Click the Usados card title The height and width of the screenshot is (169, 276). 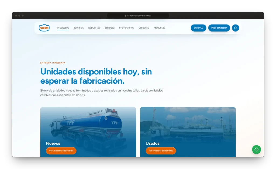pos(153,143)
